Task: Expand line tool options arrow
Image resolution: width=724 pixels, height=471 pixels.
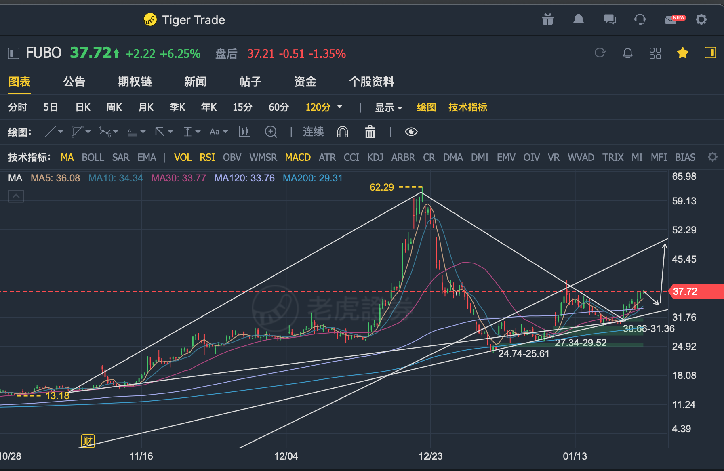Action: coord(61,132)
